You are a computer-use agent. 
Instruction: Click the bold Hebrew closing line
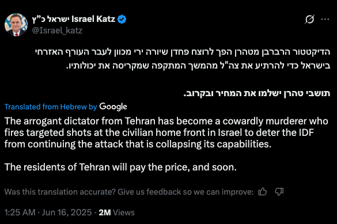[x=257, y=93]
